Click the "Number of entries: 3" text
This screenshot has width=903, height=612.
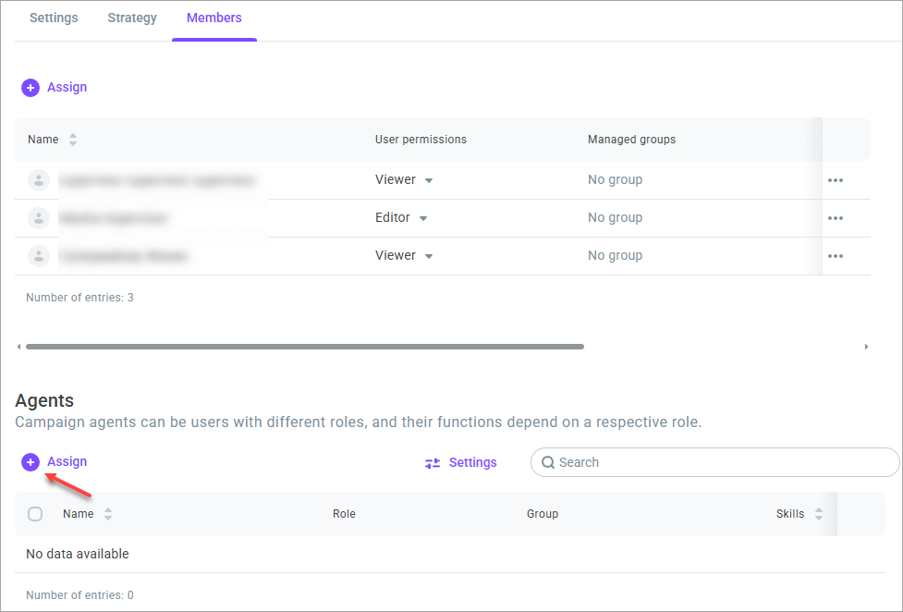[x=79, y=298]
